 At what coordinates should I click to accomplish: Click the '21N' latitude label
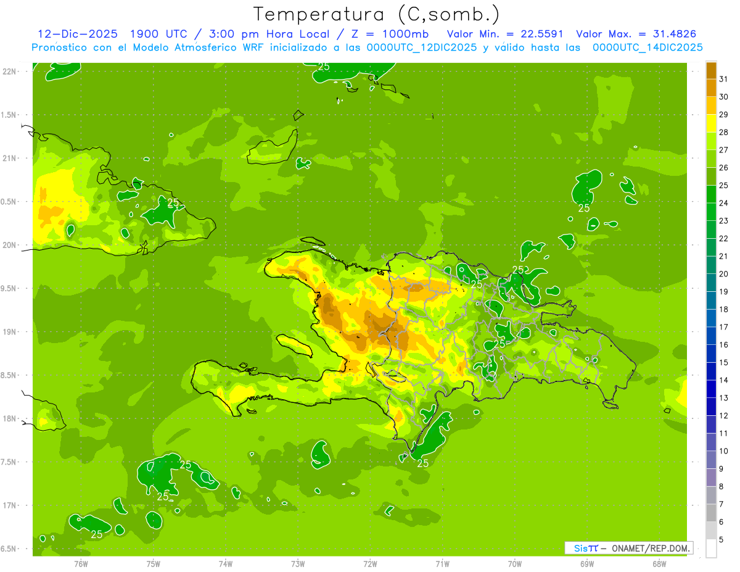pyautogui.click(x=10, y=158)
